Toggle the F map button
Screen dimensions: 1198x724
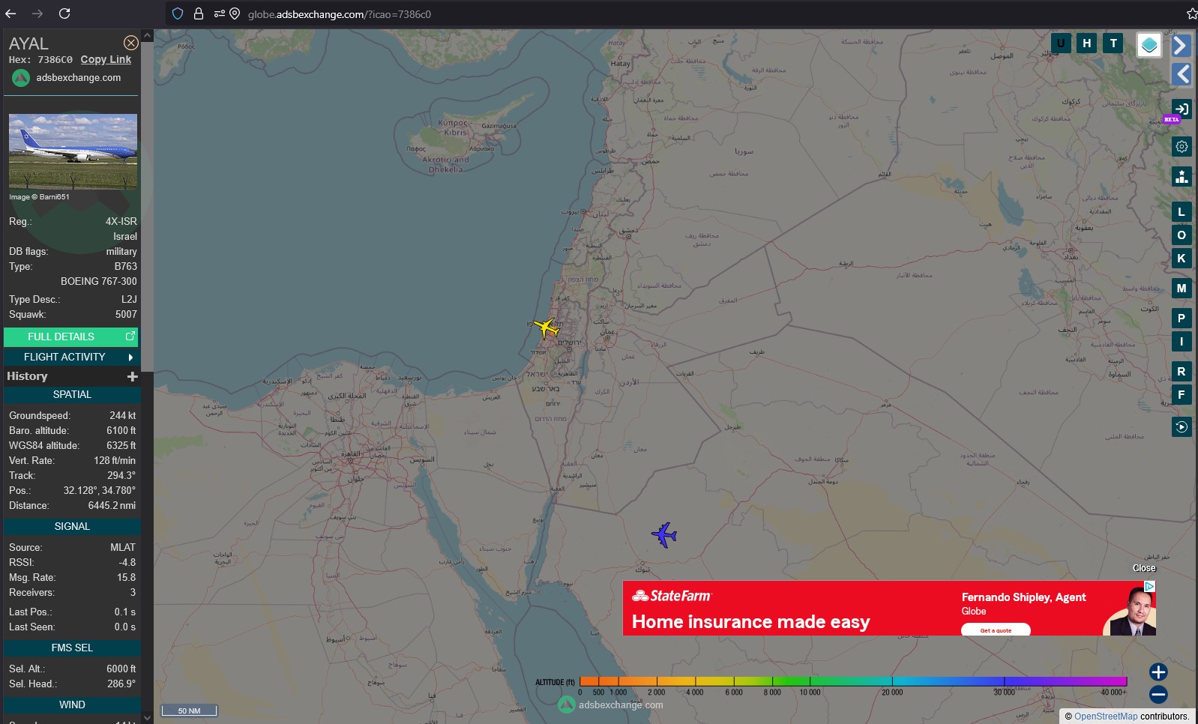(x=1182, y=395)
